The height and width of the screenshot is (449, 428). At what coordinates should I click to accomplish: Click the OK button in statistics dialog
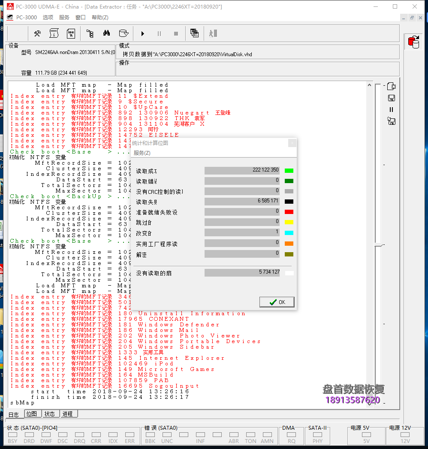click(277, 302)
